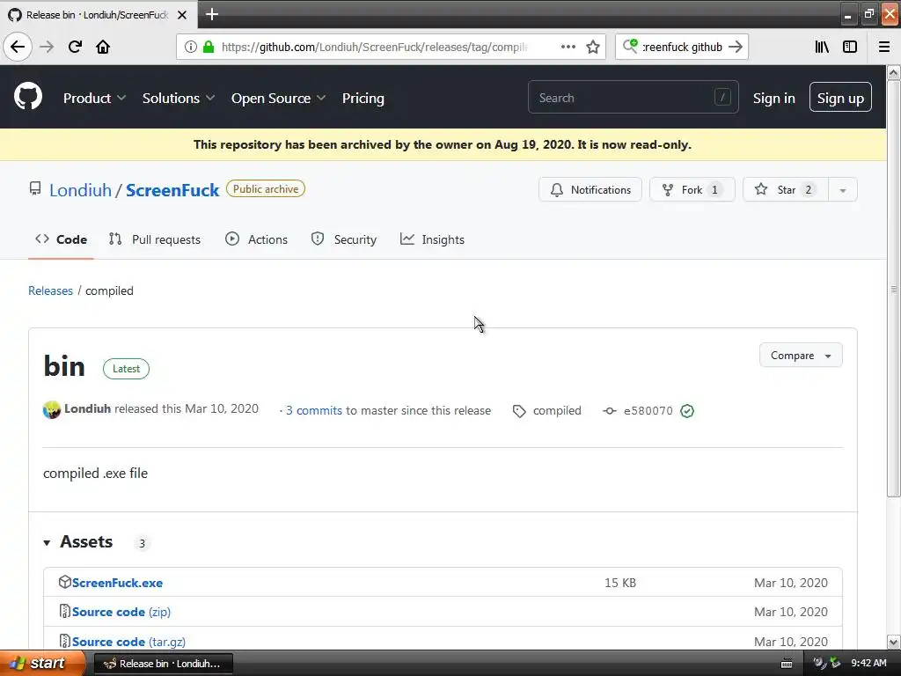Open the page actions three-dot menu
This screenshot has height=676, width=901.
pyautogui.click(x=568, y=47)
